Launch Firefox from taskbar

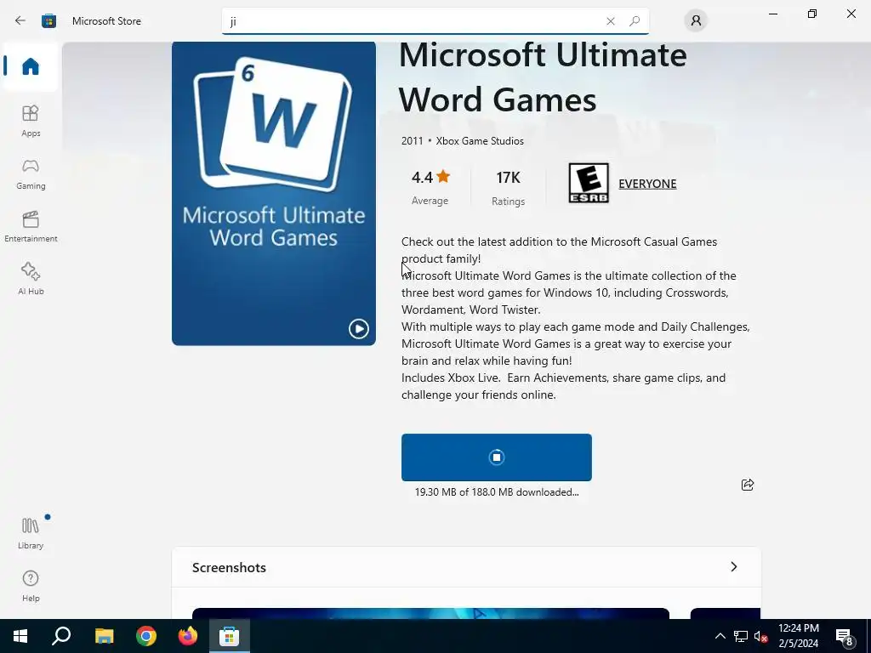(188, 636)
